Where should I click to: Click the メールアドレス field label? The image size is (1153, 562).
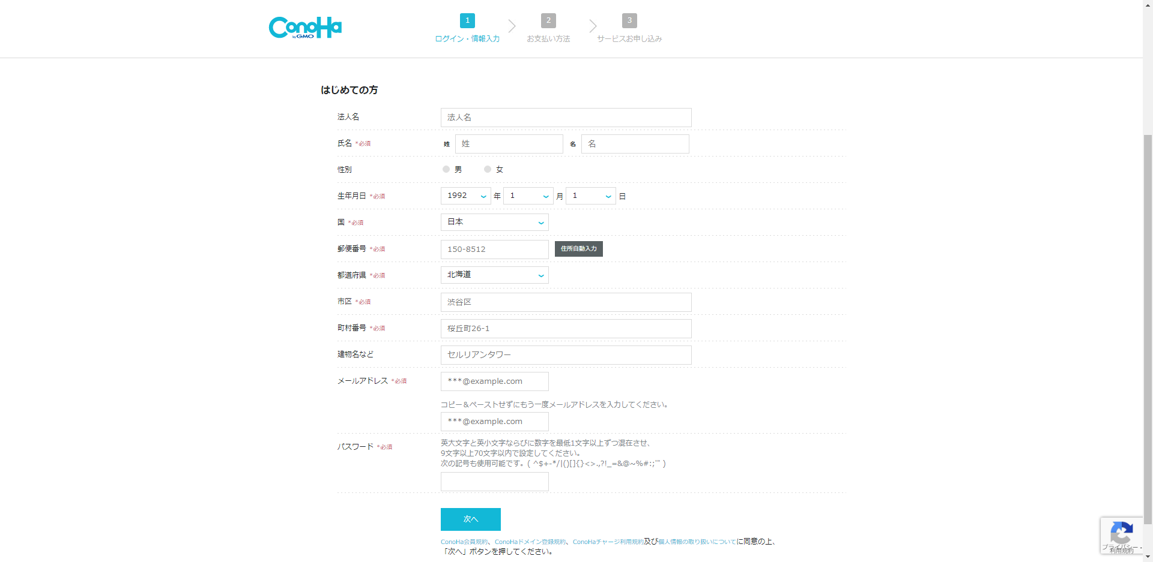[x=363, y=381]
